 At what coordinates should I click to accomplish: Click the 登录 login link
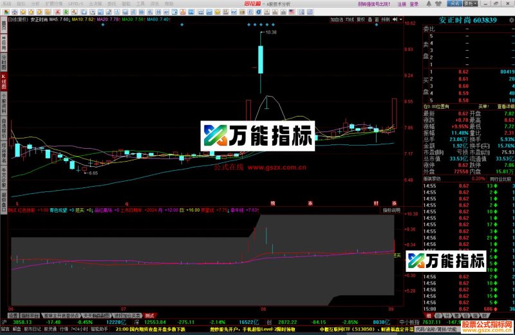414,4
